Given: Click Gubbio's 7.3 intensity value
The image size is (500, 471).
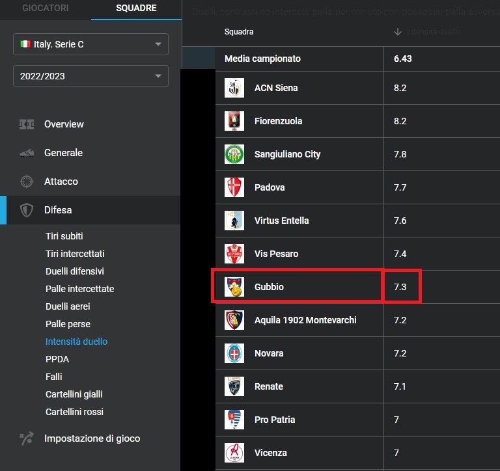Looking at the screenshot, I should click(400, 287).
